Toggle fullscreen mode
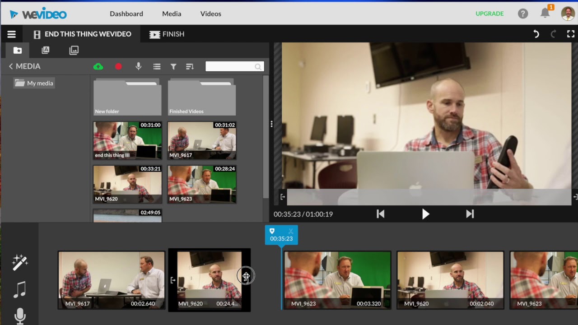This screenshot has width=578, height=325. pyautogui.click(x=571, y=34)
